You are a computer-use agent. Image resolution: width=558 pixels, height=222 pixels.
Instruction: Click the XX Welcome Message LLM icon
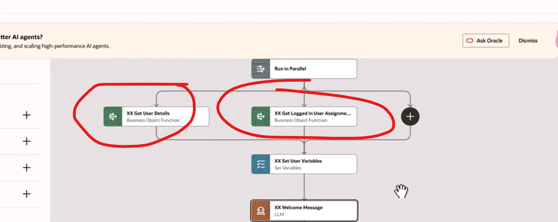pos(260,211)
